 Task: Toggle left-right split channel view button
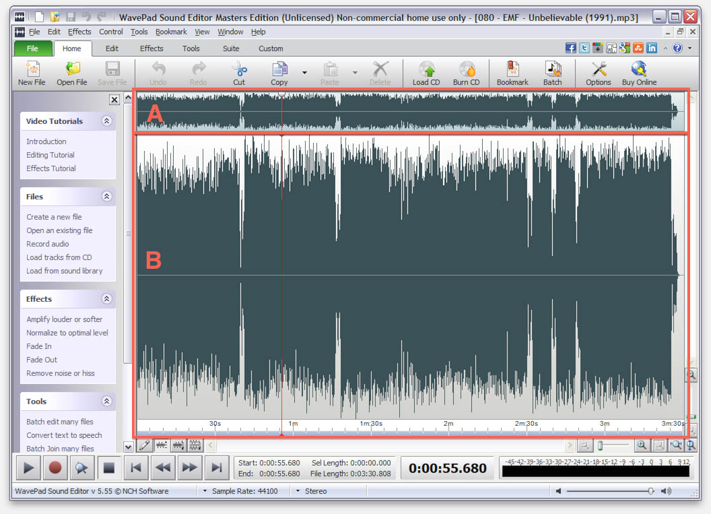(178, 445)
